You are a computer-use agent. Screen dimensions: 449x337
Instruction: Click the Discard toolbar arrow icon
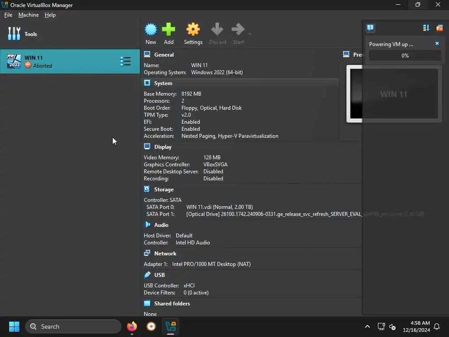pos(217,29)
